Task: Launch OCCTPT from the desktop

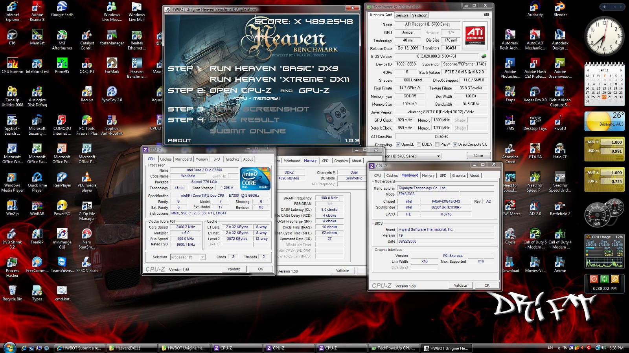Action: click(x=87, y=66)
